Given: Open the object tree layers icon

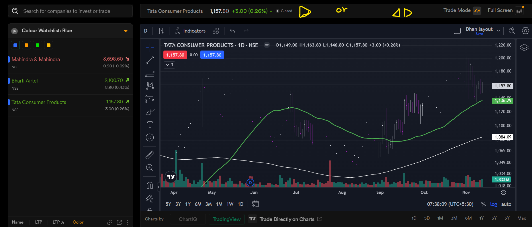Looking at the screenshot, I should tap(524, 47).
